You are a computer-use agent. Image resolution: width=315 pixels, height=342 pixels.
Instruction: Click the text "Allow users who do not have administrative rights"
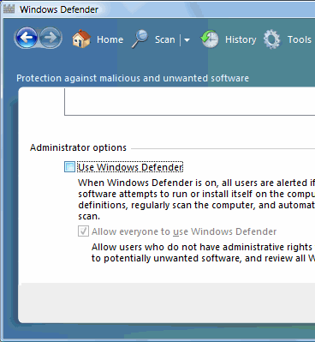pos(202,247)
